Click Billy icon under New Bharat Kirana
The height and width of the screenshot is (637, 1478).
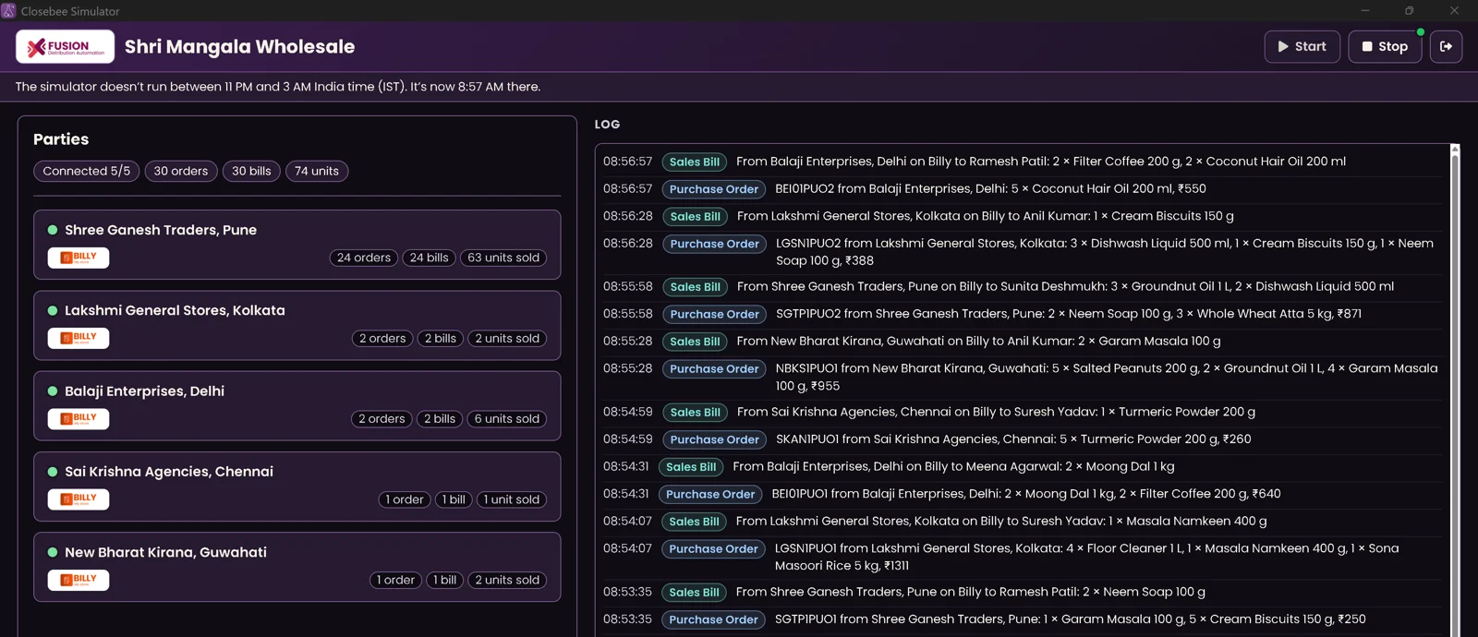tap(79, 580)
